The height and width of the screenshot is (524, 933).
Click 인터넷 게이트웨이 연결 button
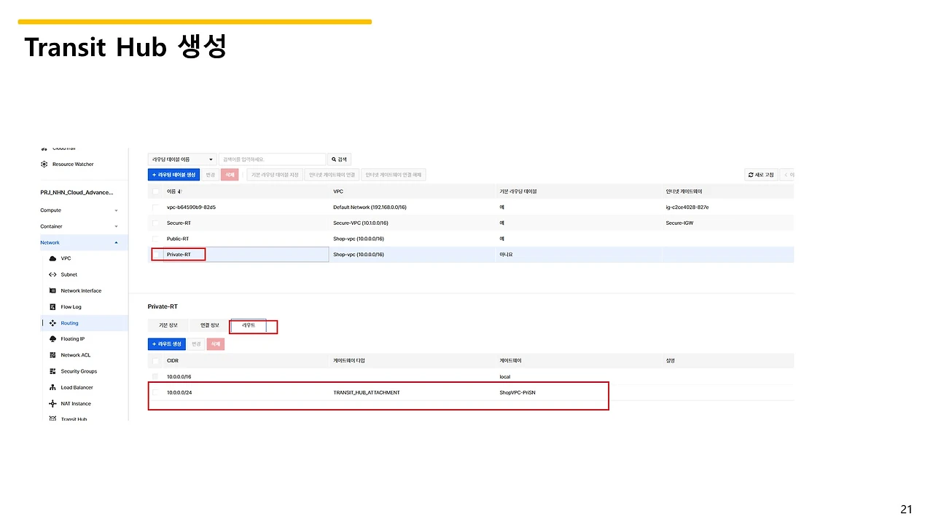point(332,175)
